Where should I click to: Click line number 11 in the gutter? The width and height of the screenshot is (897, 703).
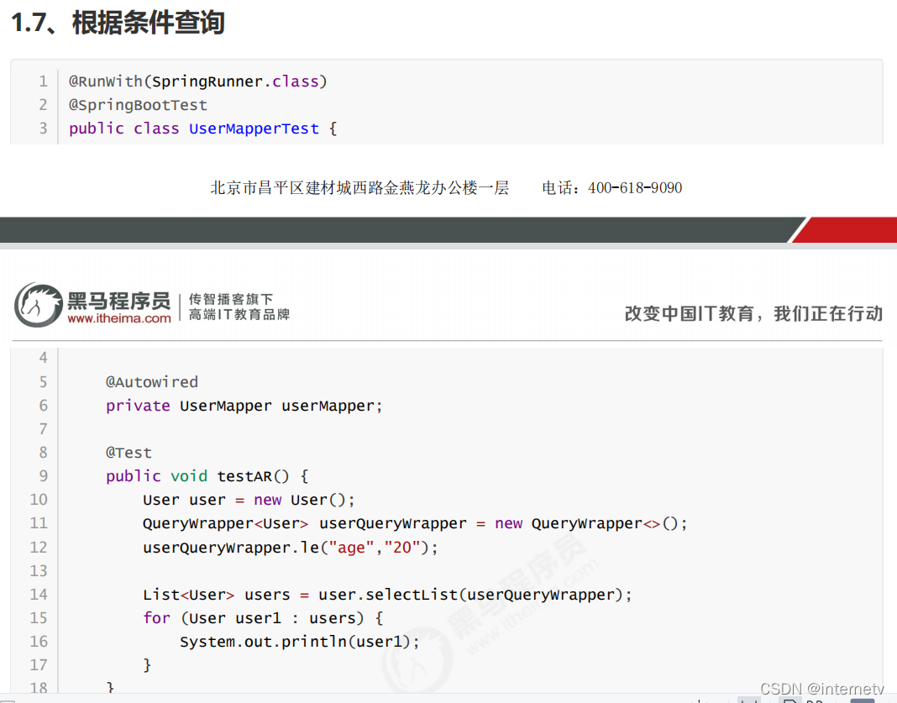tap(39, 523)
